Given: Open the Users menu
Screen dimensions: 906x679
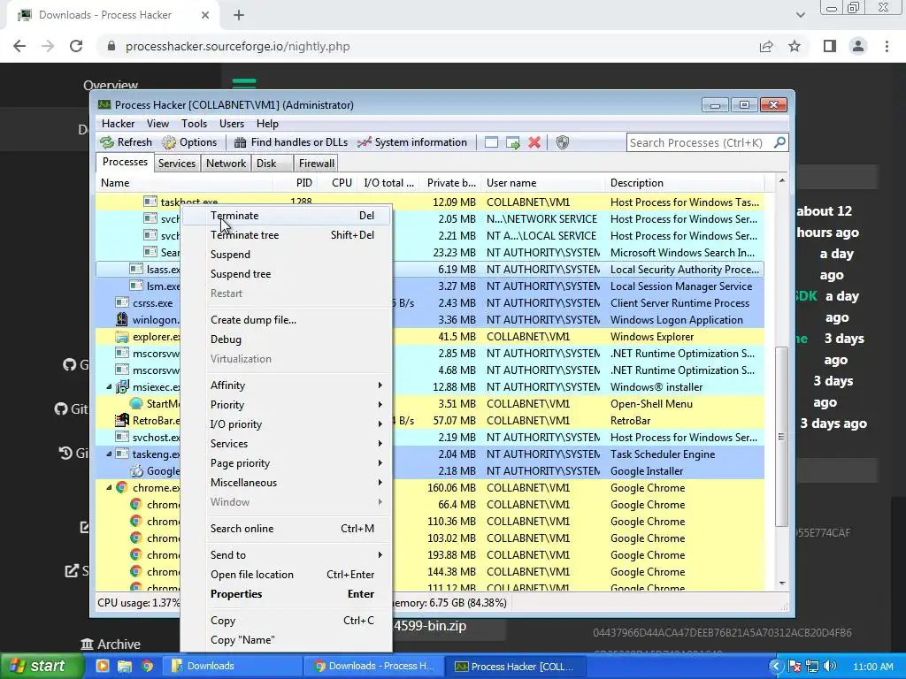Looking at the screenshot, I should click(232, 124).
